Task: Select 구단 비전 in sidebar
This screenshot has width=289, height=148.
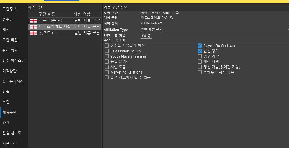Action: point(10,40)
